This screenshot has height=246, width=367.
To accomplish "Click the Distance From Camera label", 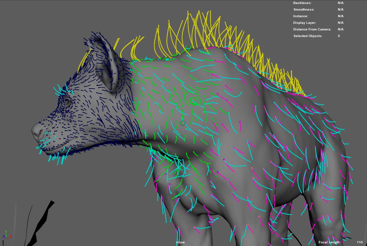I will click(312, 29).
